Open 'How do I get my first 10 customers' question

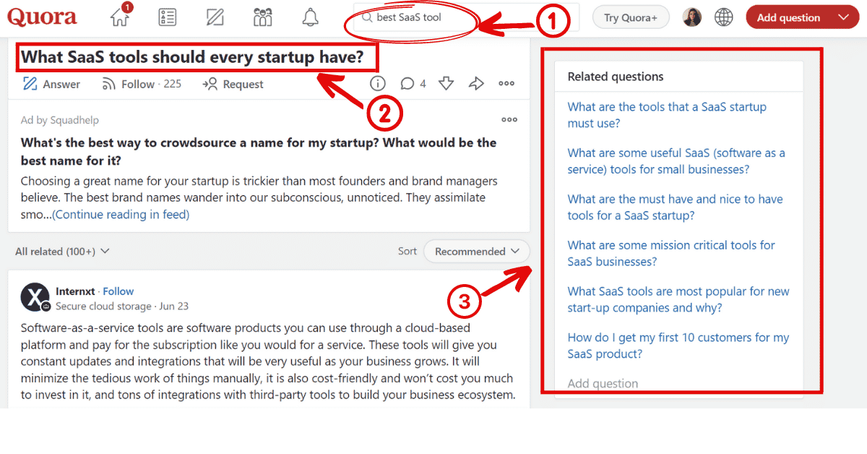tap(678, 346)
